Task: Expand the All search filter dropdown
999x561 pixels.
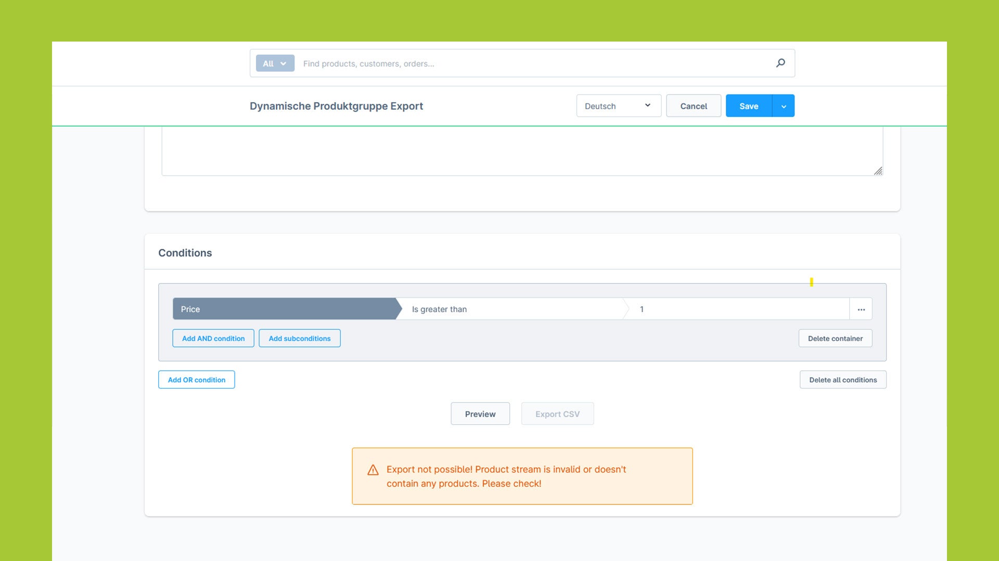Action: [x=274, y=62]
